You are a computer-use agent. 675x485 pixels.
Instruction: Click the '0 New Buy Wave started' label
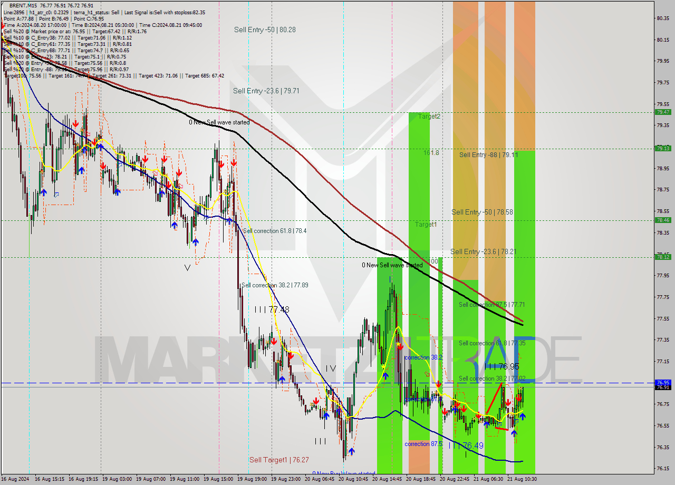pyautogui.click(x=344, y=473)
